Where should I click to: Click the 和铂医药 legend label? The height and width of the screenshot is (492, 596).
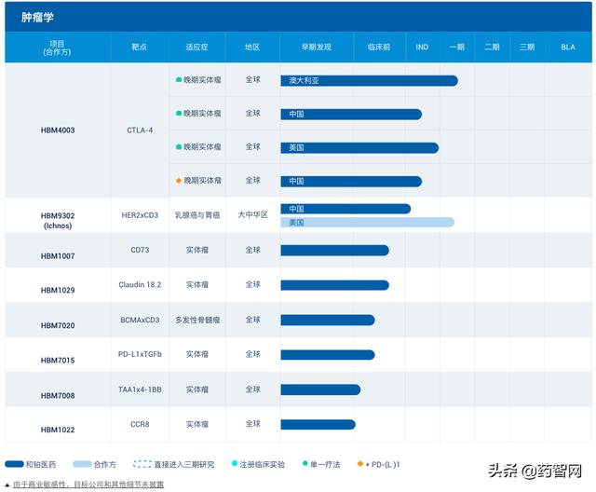click(x=41, y=464)
